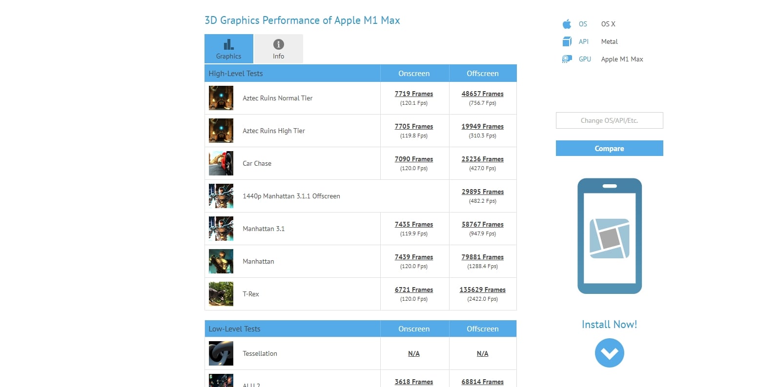Open Aztec Ruins Normal Tier onscreen 7719 Frames
758x387 pixels.
pos(414,94)
